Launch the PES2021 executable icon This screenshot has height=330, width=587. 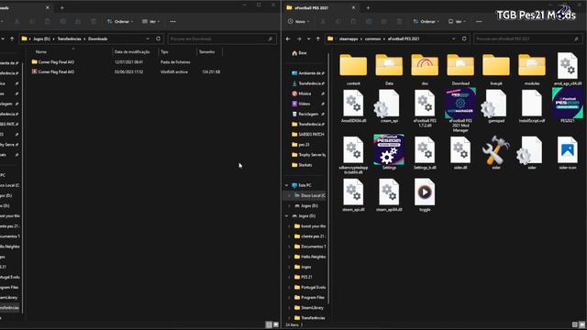pyautogui.click(x=568, y=104)
